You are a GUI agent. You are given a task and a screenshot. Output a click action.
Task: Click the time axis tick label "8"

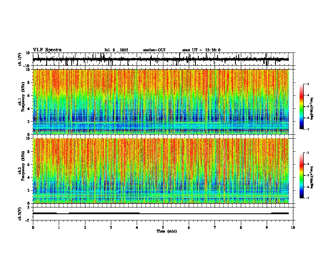click(x=241, y=227)
